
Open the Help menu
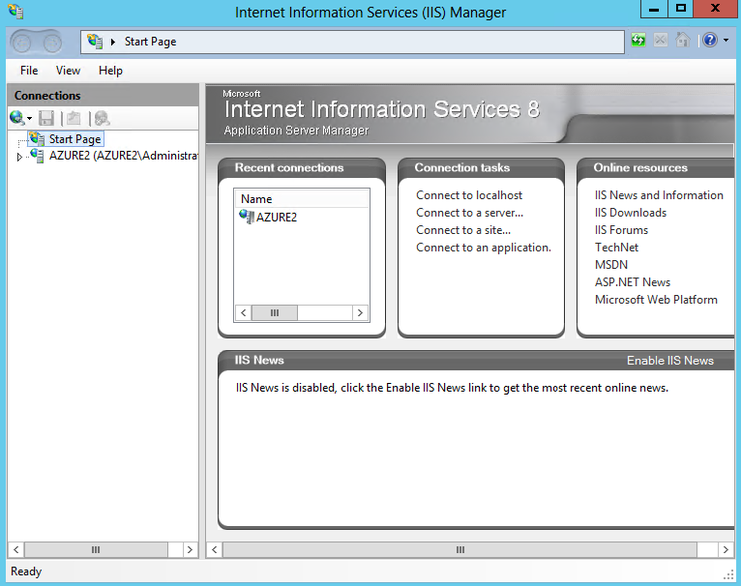point(110,71)
